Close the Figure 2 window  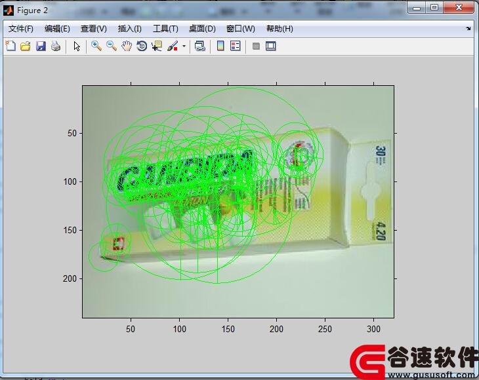click(459, 8)
